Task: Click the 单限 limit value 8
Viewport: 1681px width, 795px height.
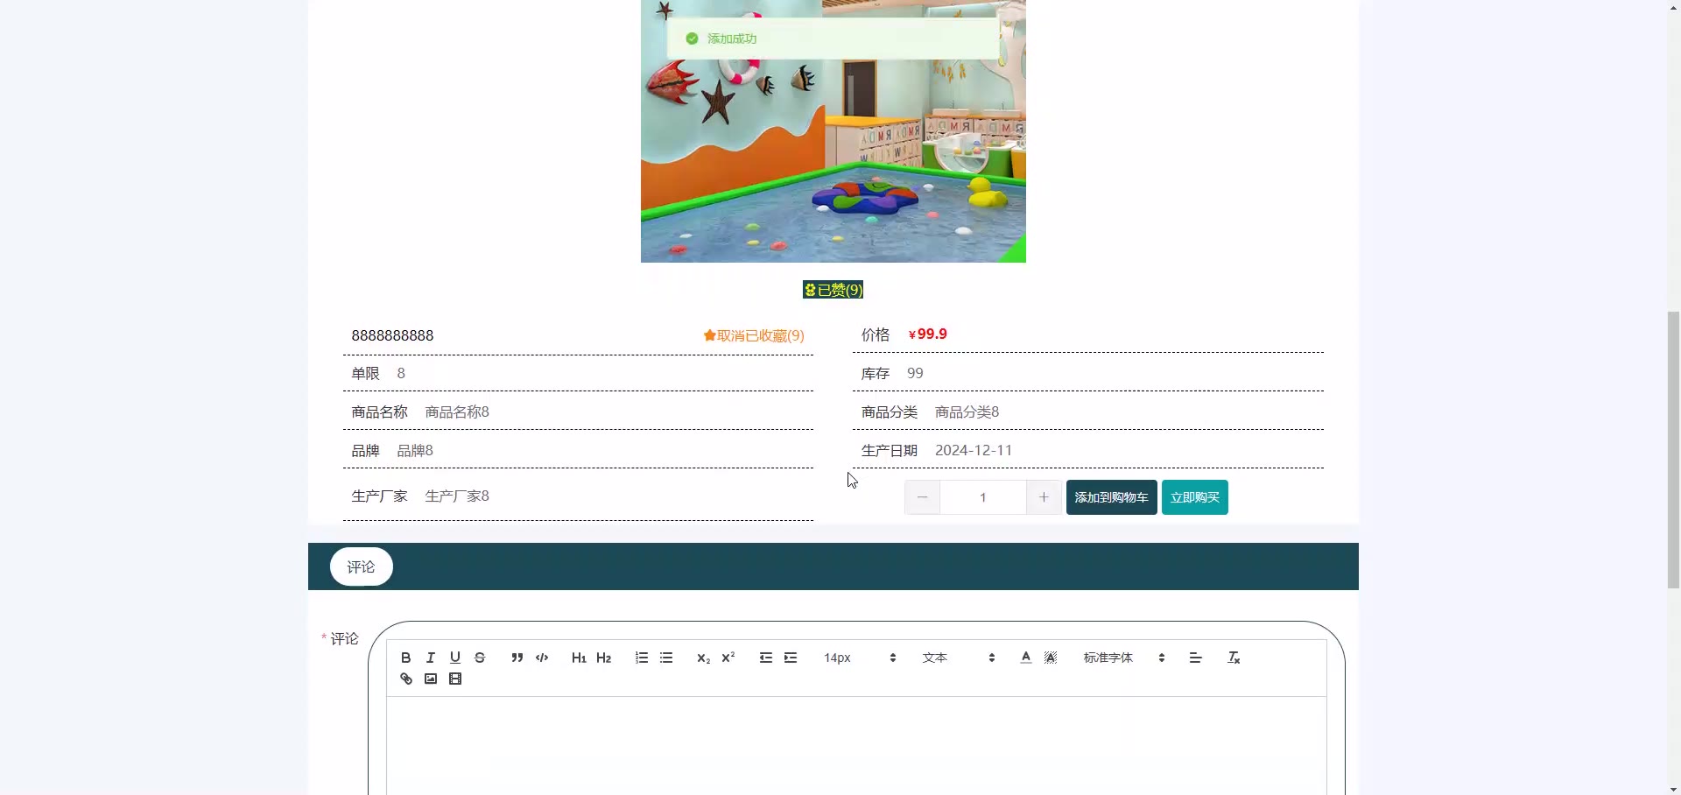Action: tap(401, 373)
